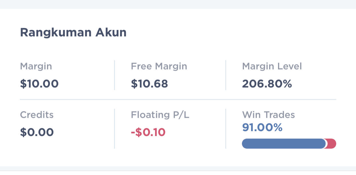Click the red -$0.10 floating loss value
The image size is (356, 175).
click(x=148, y=132)
